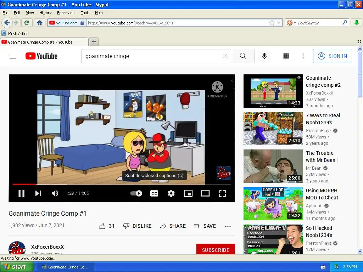Click the page scrollbar up arrow
Screen dimensions: 363x272
(x=360, y=49)
